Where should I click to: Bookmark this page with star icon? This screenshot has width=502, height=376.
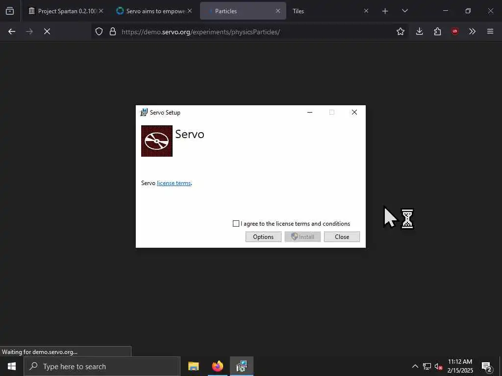[401, 31]
